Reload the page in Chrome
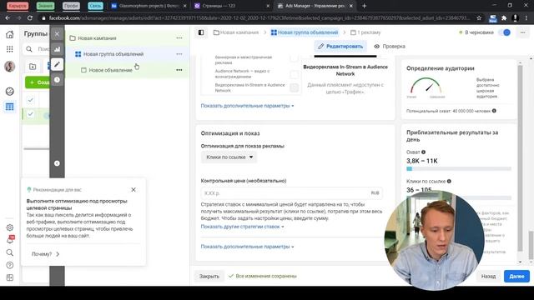This screenshot has height=300, width=534. pos(30,17)
